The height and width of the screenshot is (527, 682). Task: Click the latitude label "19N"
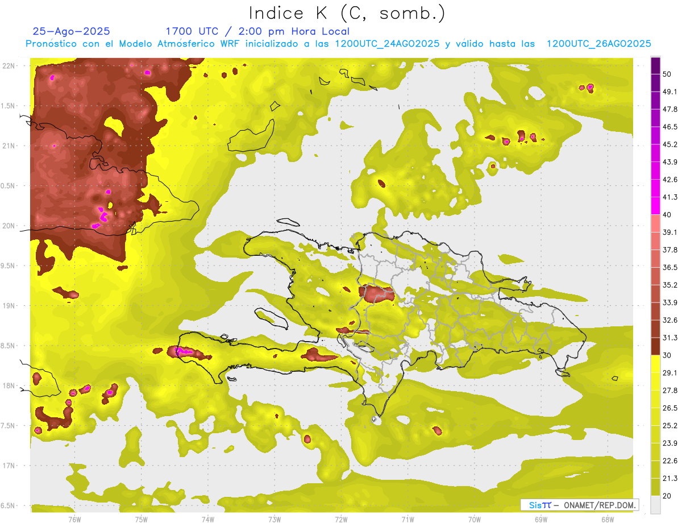point(10,306)
